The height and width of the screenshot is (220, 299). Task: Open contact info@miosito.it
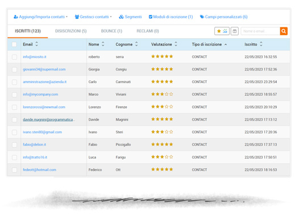click(x=35, y=57)
